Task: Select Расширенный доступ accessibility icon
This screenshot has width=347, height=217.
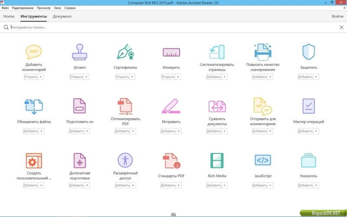Action: 125,160
